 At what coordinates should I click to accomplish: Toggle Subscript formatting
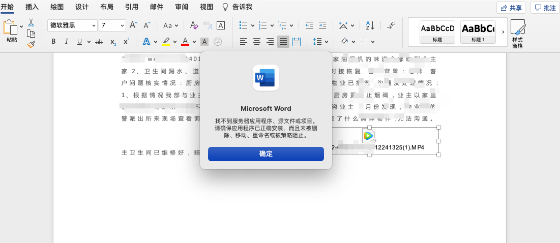[113, 42]
